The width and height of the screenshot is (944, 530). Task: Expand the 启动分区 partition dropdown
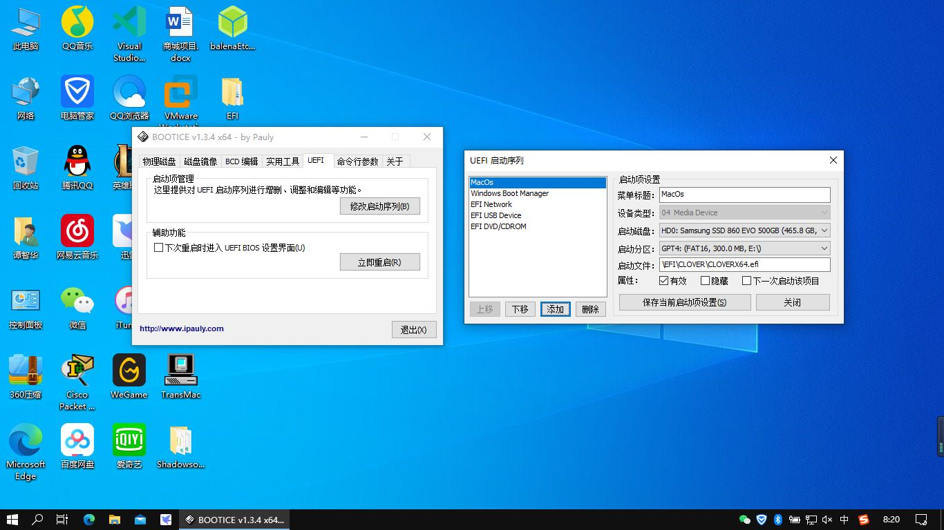(x=824, y=248)
